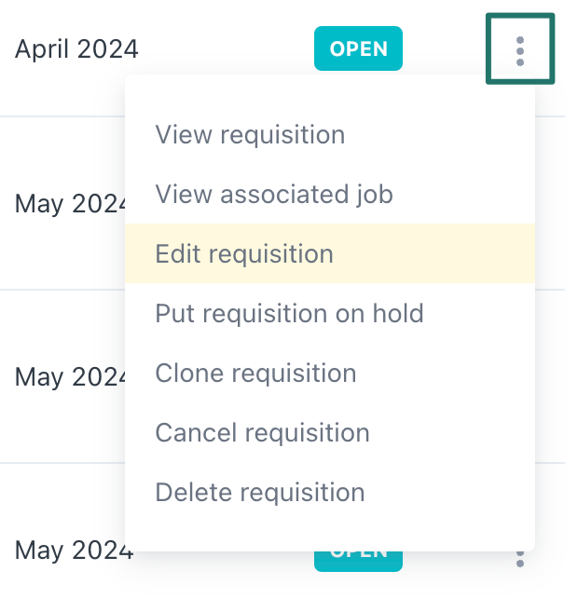The height and width of the screenshot is (598, 578).
Task: Choose Cancel requisition option
Action: (x=262, y=433)
